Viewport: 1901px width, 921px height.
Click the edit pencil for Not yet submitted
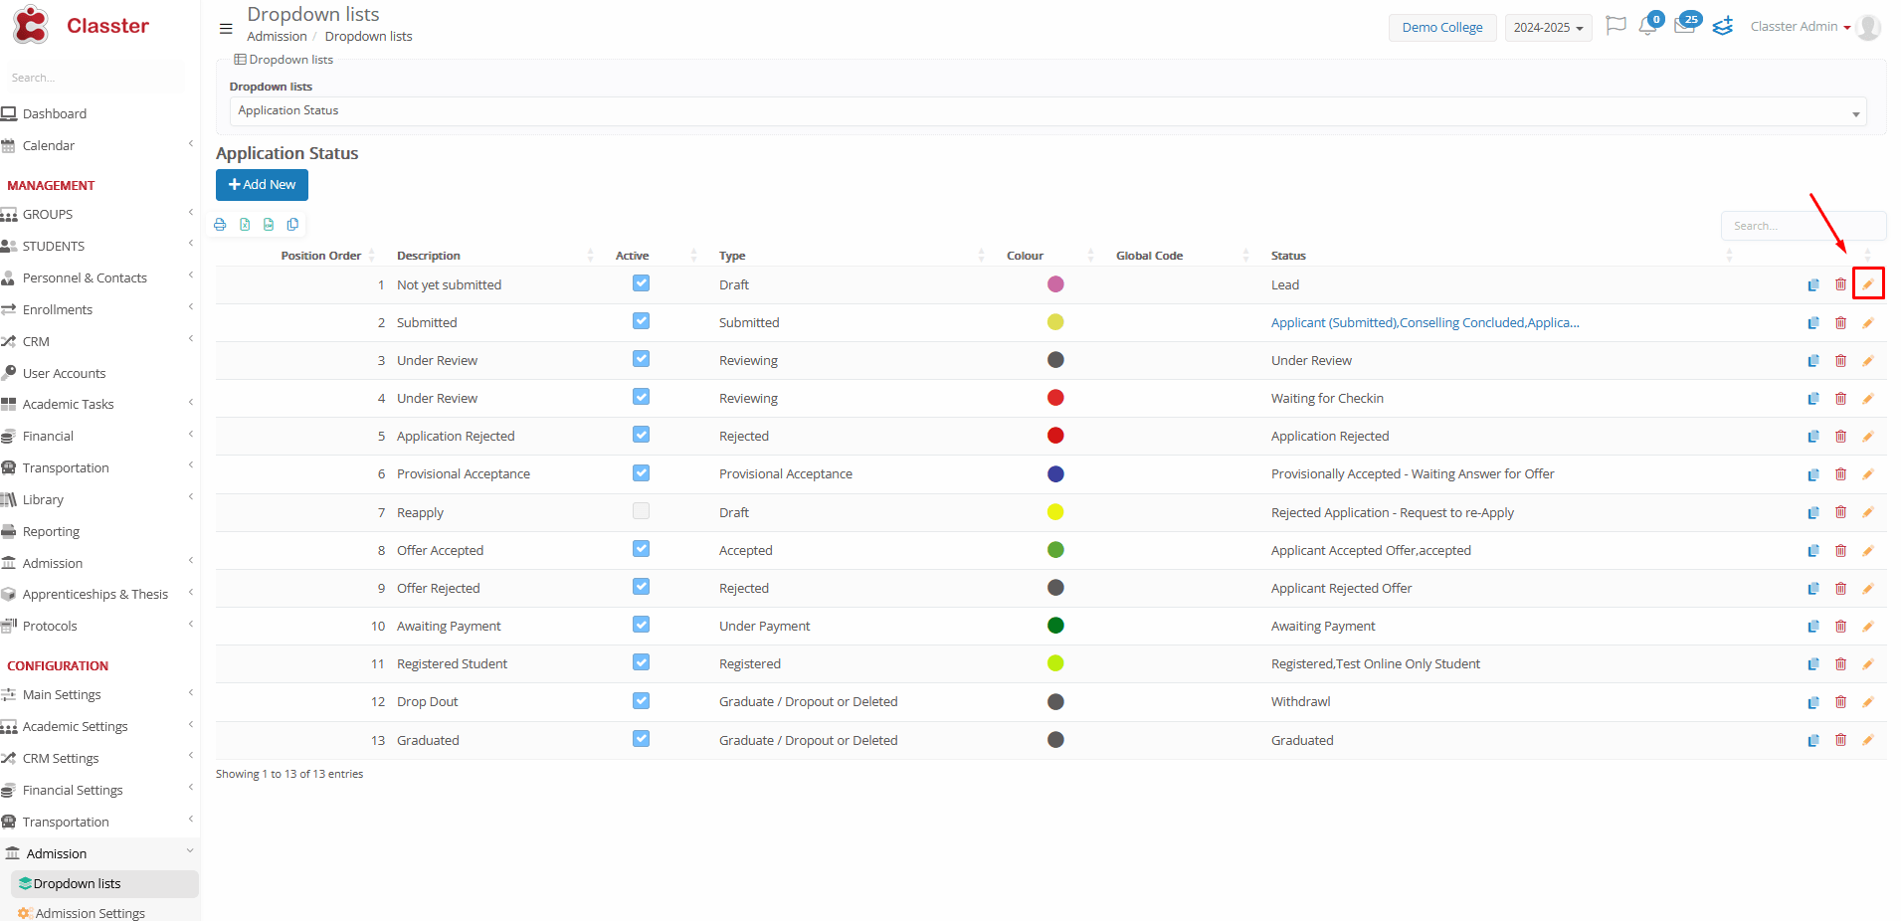click(1867, 284)
